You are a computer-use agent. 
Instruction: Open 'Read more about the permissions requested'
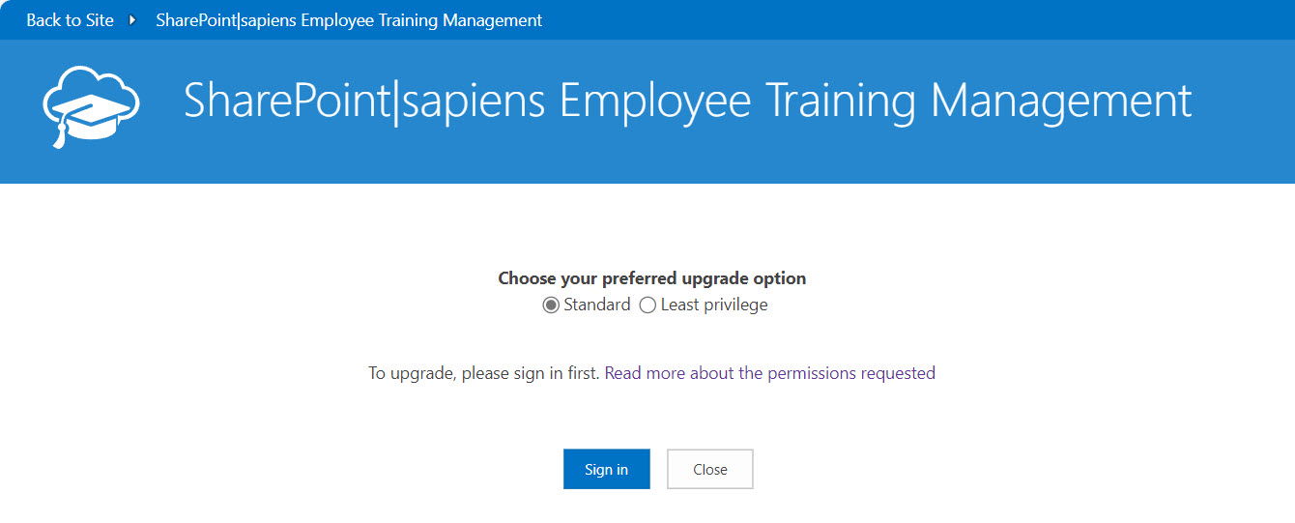coord(770,372)
